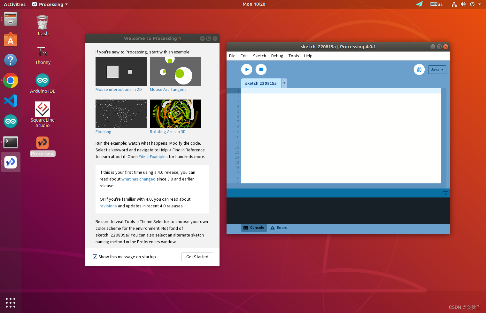Screen dimensions: 486x313
Task: Open Terminal from the dock
Action: pos(11,142)
